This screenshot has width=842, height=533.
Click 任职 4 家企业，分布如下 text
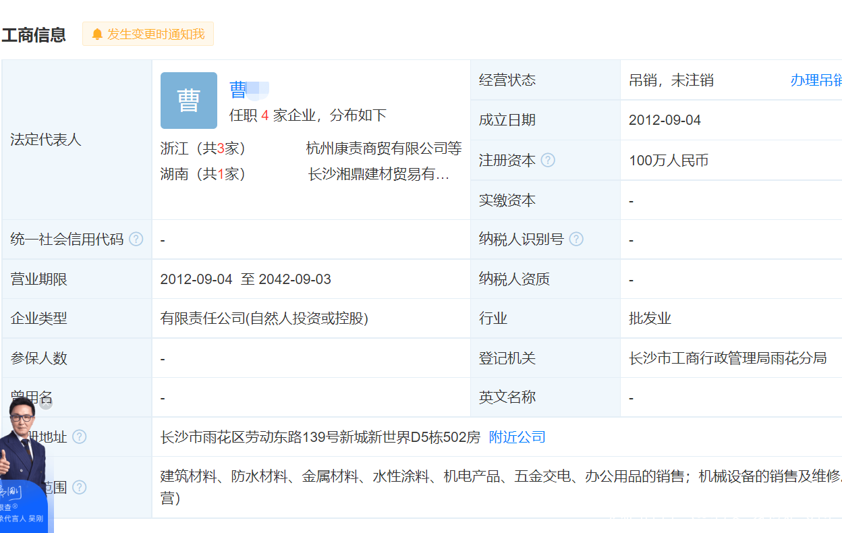pos(308,115)
